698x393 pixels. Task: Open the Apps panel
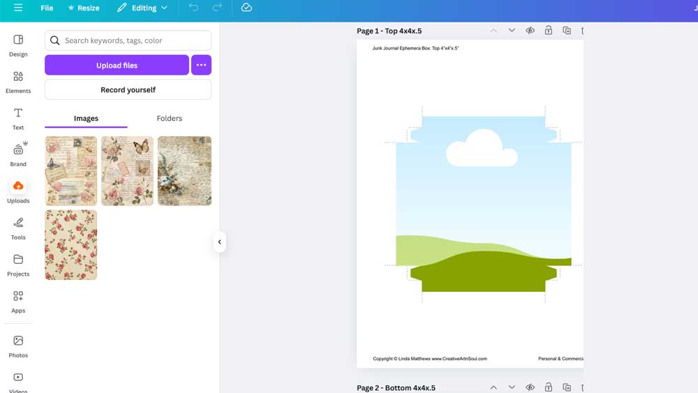pyautogui.click(x=18, y=301)
